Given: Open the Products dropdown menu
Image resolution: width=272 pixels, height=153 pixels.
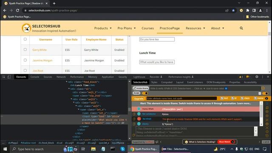Looking at the screenshot, I should [103, 28].
